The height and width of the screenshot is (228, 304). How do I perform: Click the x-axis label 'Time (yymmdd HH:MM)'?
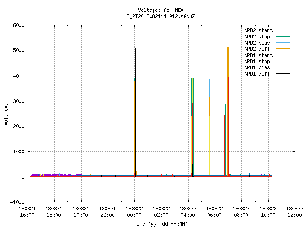point(161,224)
